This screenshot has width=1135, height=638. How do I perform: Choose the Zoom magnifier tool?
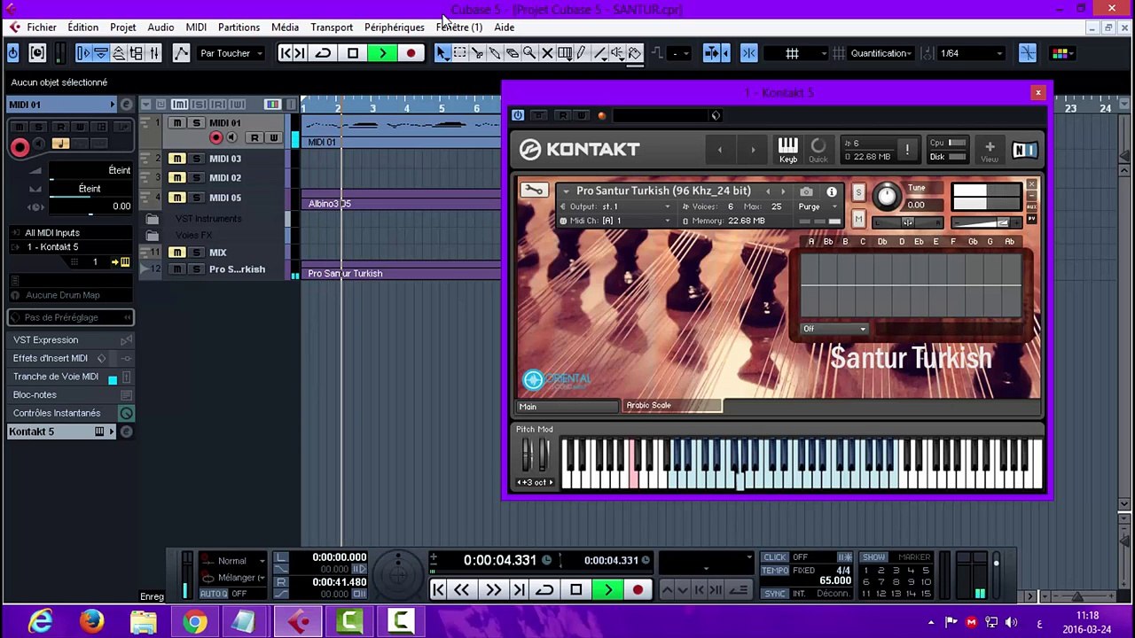529,53
